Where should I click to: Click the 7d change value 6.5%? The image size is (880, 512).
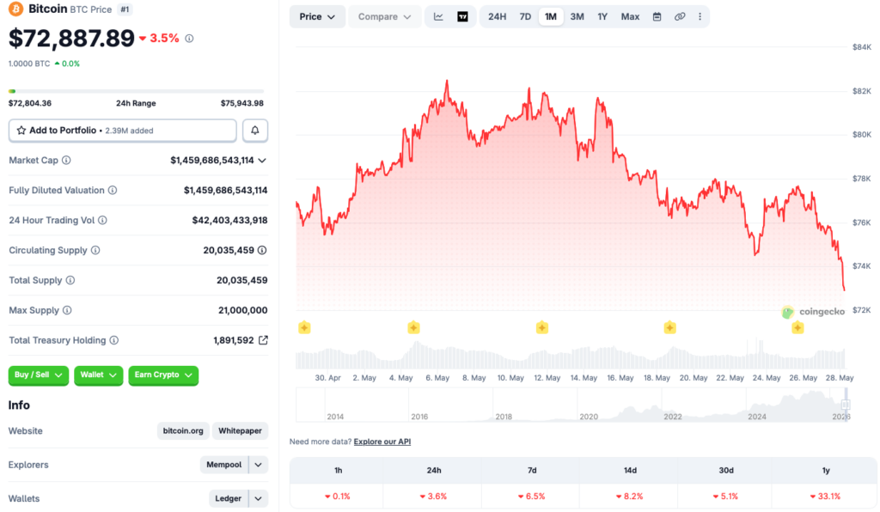click(x=531, y=497)
